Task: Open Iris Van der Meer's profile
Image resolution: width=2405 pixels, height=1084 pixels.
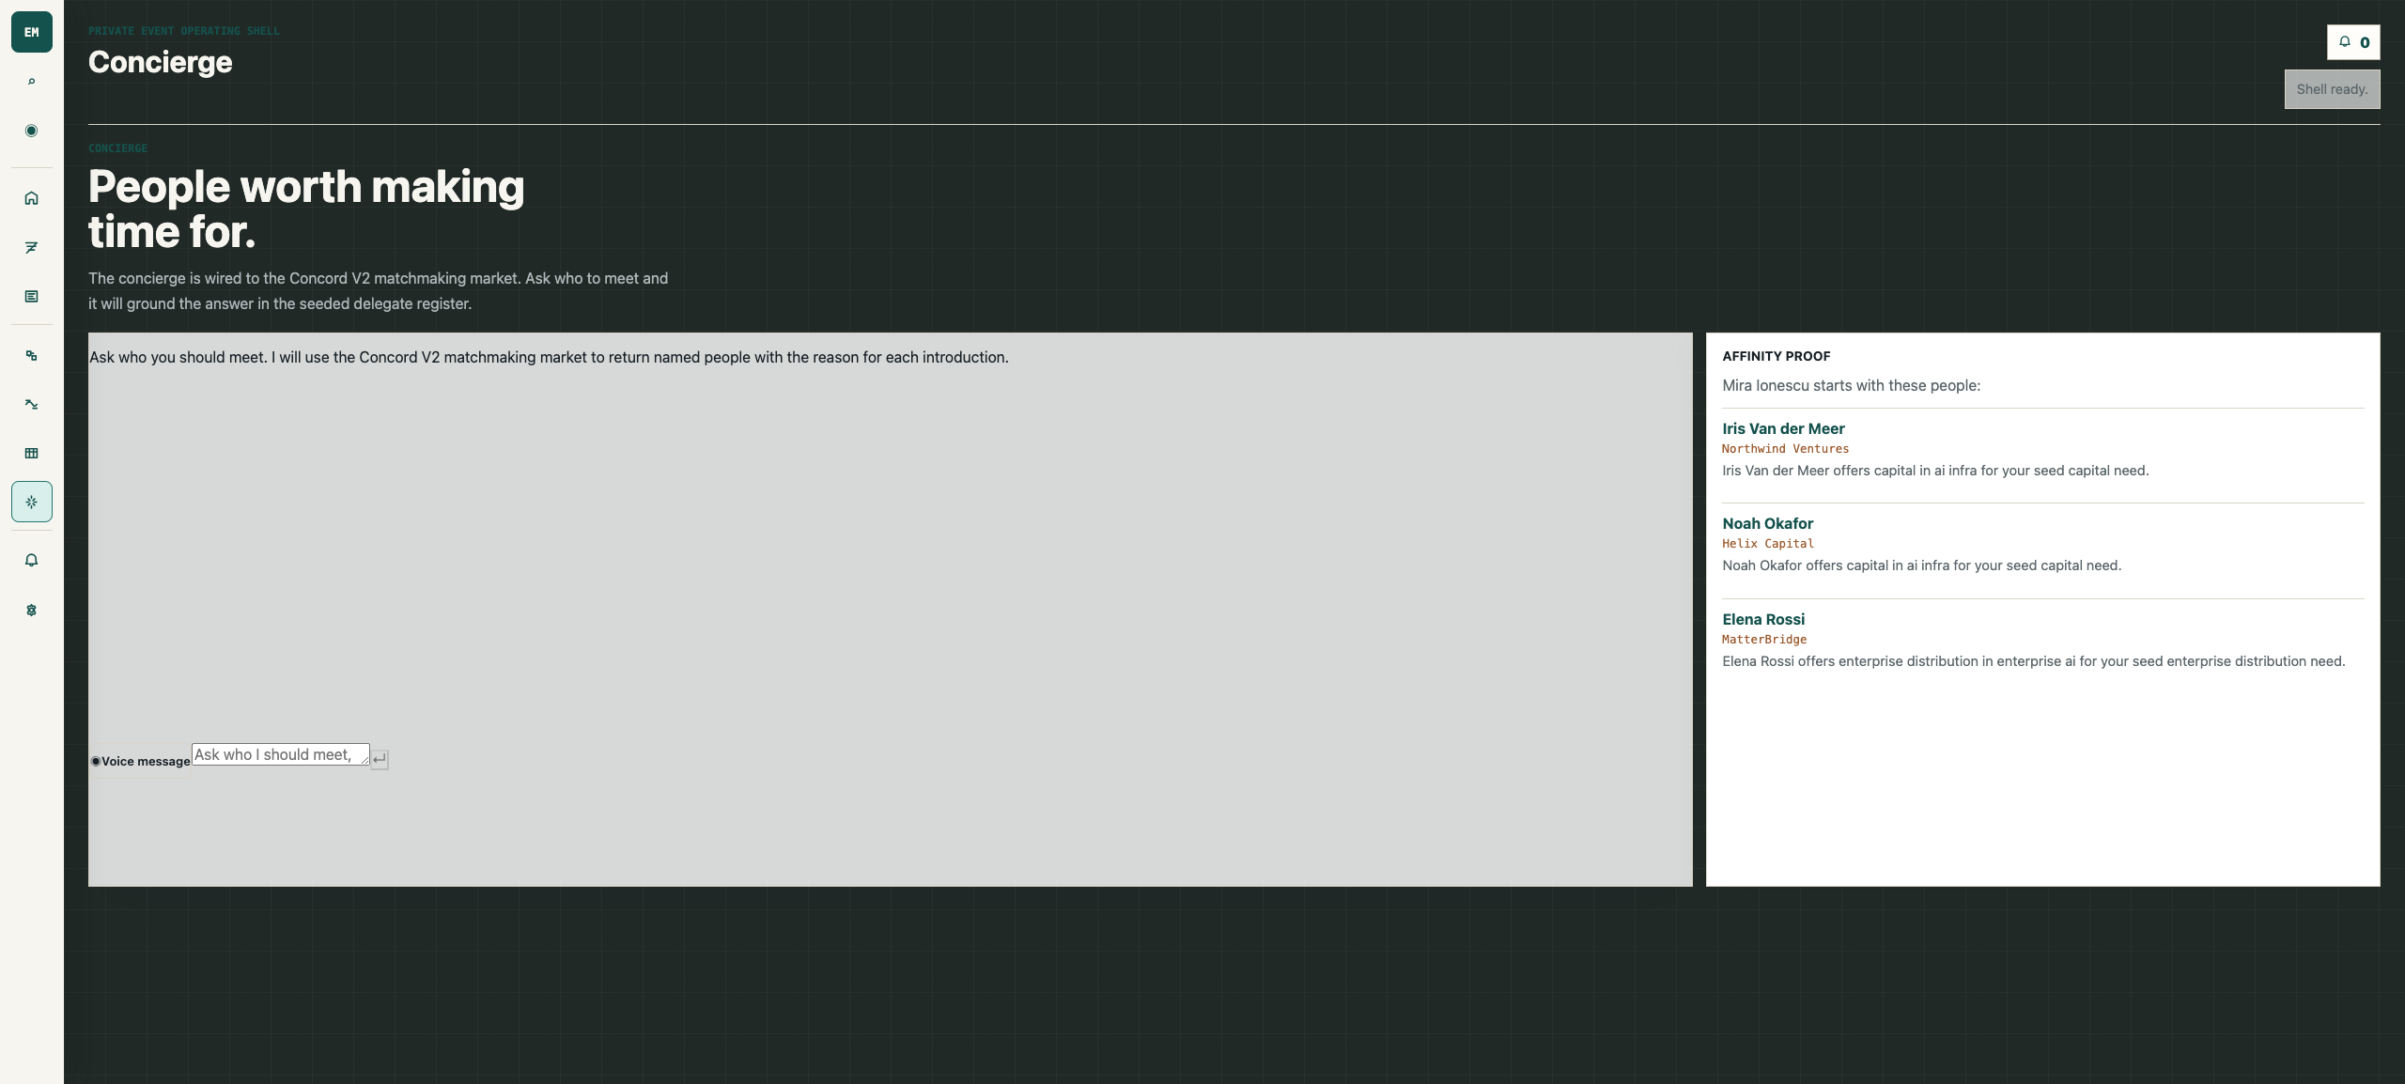Action: [x=1783, y=428]
